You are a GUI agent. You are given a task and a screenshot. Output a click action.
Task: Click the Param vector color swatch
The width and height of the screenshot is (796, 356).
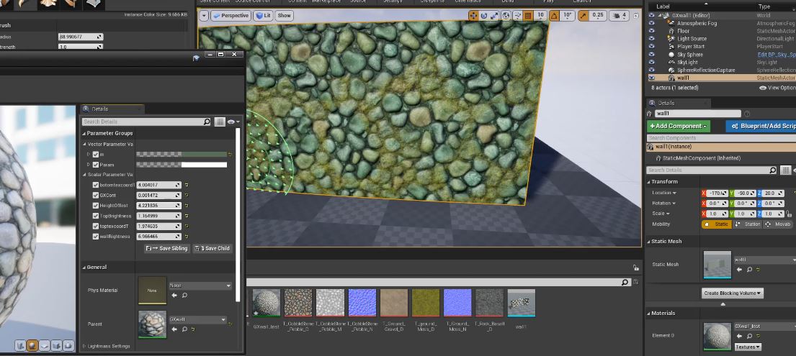(182, 165)
